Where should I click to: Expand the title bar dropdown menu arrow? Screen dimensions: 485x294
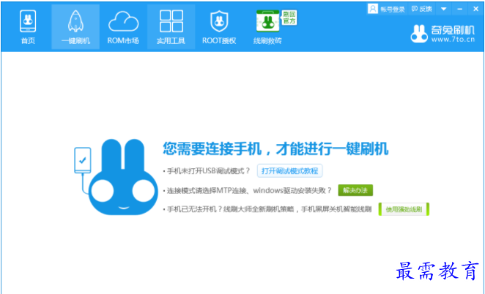tap(443, 9)
